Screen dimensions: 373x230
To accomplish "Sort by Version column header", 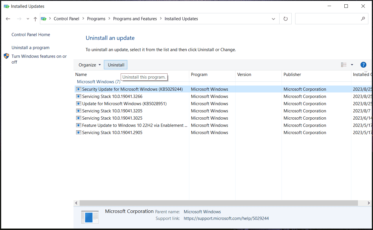I will coord(258,75).
